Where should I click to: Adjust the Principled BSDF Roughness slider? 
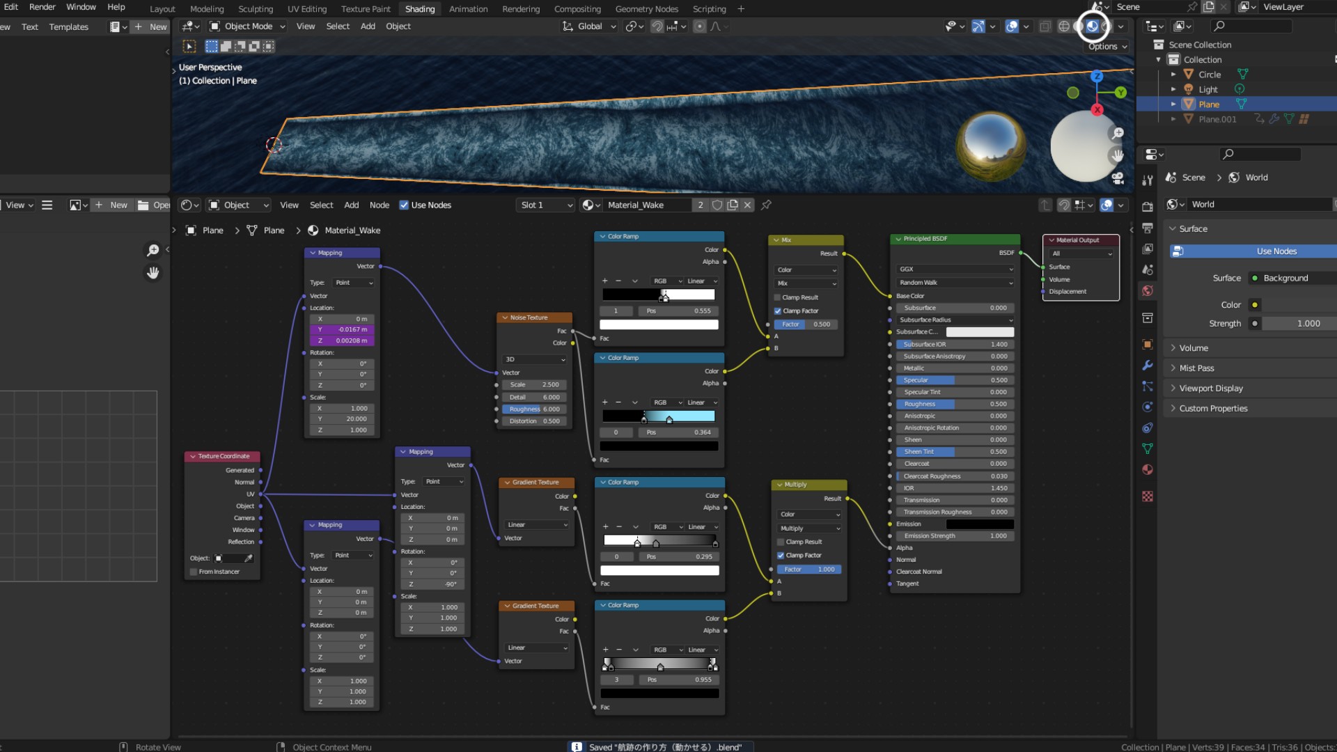click(x=954, y=404)
